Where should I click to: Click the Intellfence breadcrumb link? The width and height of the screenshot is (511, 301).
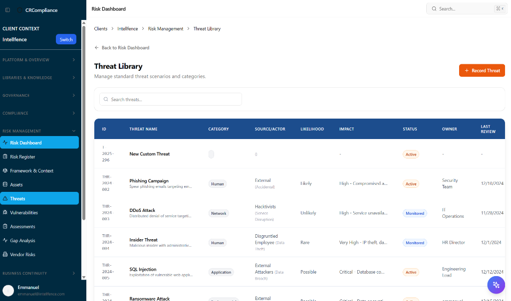[x=128, y=29]
